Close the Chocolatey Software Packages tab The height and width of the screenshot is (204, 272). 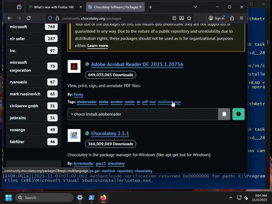[x=141, y=7]
